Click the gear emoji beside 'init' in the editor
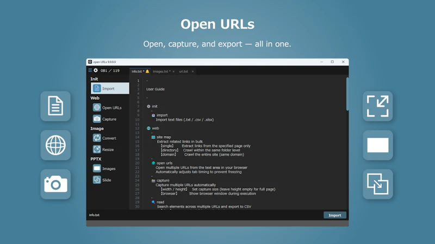Image resolution: width=435 pixels, height=244 pixels. point(148,106)
